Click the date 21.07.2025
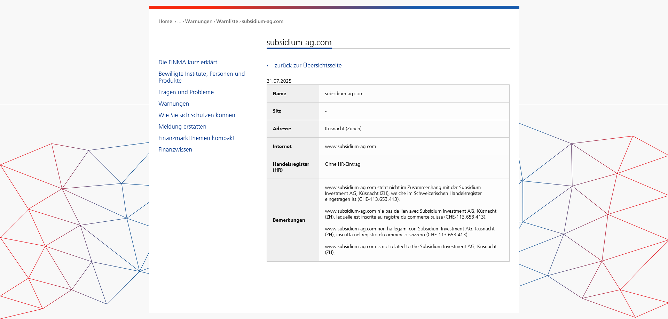 click(x=279, y=81)
